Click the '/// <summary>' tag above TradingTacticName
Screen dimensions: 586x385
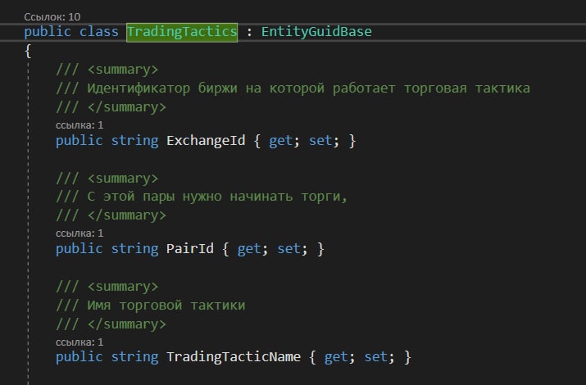click(x=107, y=287)
